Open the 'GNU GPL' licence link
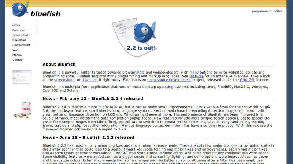 (x=248, y=80)
